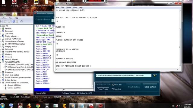Screen dimensions: 193x108
Task: Click Connect Button in Miracle Box
Action: pos(43,19)
